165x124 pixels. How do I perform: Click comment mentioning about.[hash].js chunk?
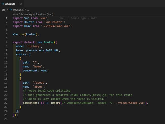(x=77, y=95)
